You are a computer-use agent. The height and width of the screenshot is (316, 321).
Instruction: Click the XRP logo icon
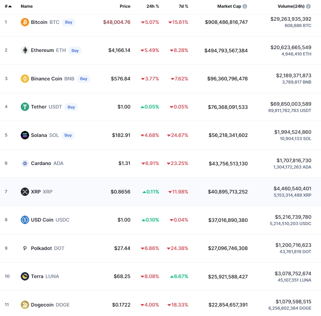point(25,192)
